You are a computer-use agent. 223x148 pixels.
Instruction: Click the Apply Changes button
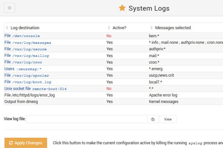click(x=26, y=143)
